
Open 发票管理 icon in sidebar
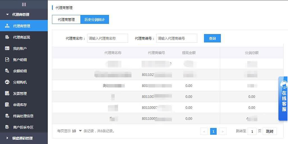(7, 93)
